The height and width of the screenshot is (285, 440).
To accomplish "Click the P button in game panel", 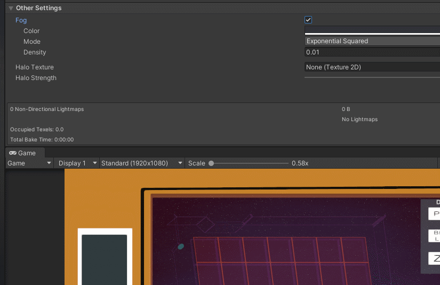I will point(434,213).
